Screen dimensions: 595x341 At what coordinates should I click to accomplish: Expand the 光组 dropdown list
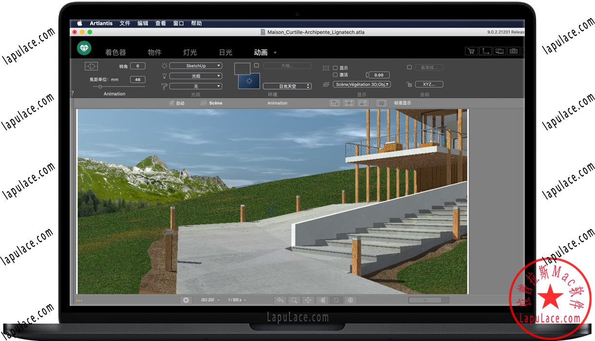click(x=195, y=76)
